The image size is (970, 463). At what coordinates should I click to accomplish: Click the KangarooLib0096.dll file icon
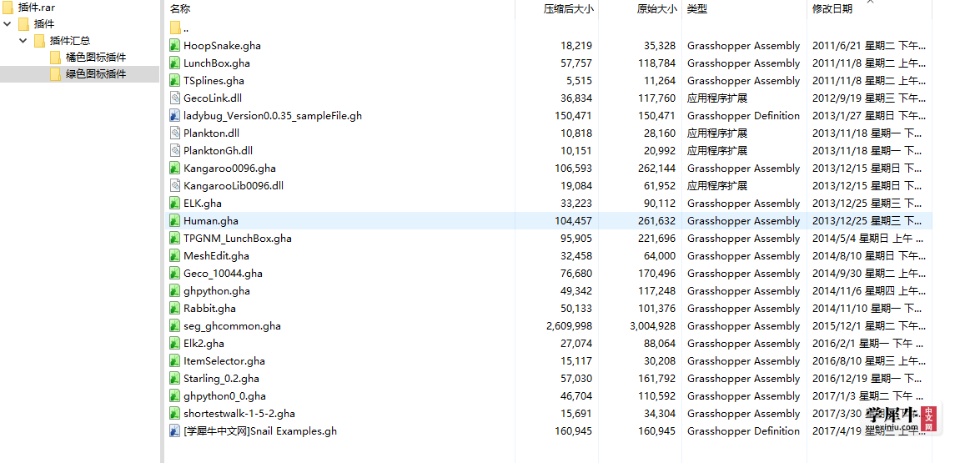pos(175,186)
